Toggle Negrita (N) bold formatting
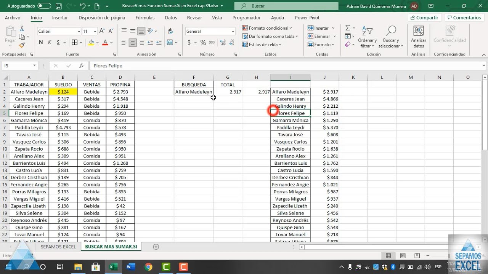 (41, 42)
